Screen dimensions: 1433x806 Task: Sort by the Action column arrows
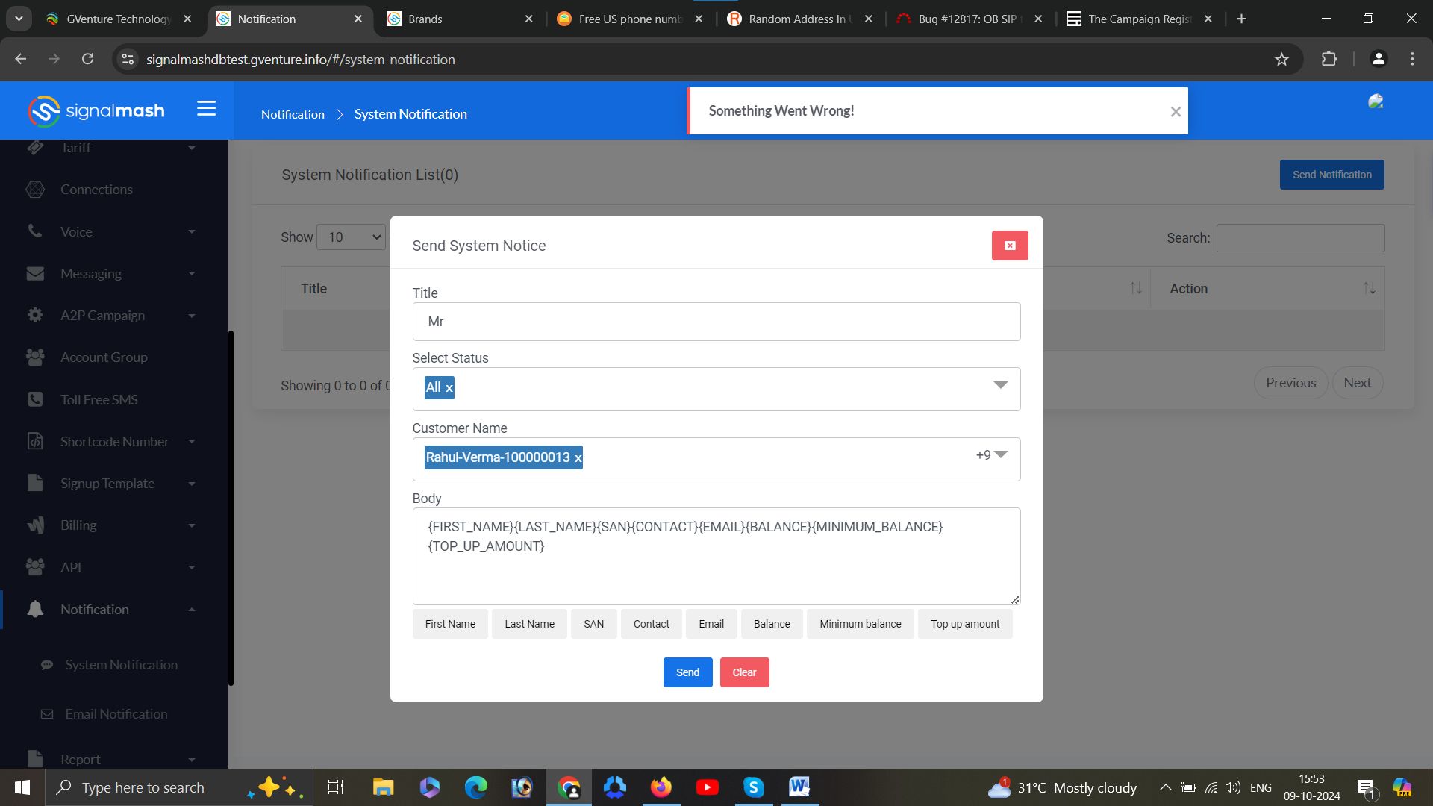point(1369,288)
